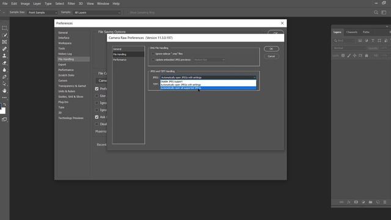Select Performance in the Camera Raw Preferences list
391x220 pixels.
tap(128, 60)
